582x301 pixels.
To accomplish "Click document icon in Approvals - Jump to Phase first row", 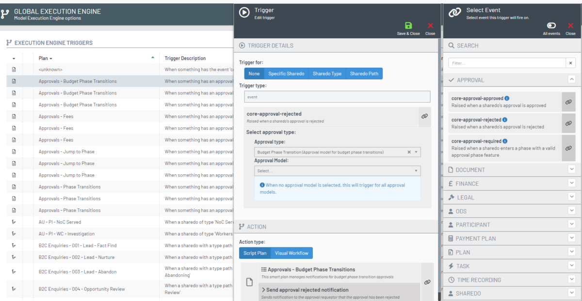I will 14,151.
